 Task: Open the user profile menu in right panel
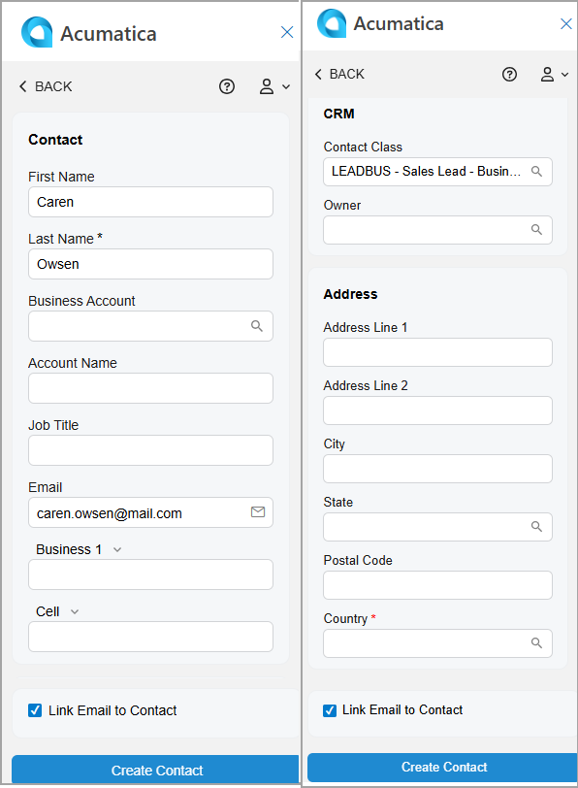pos(554,75)
